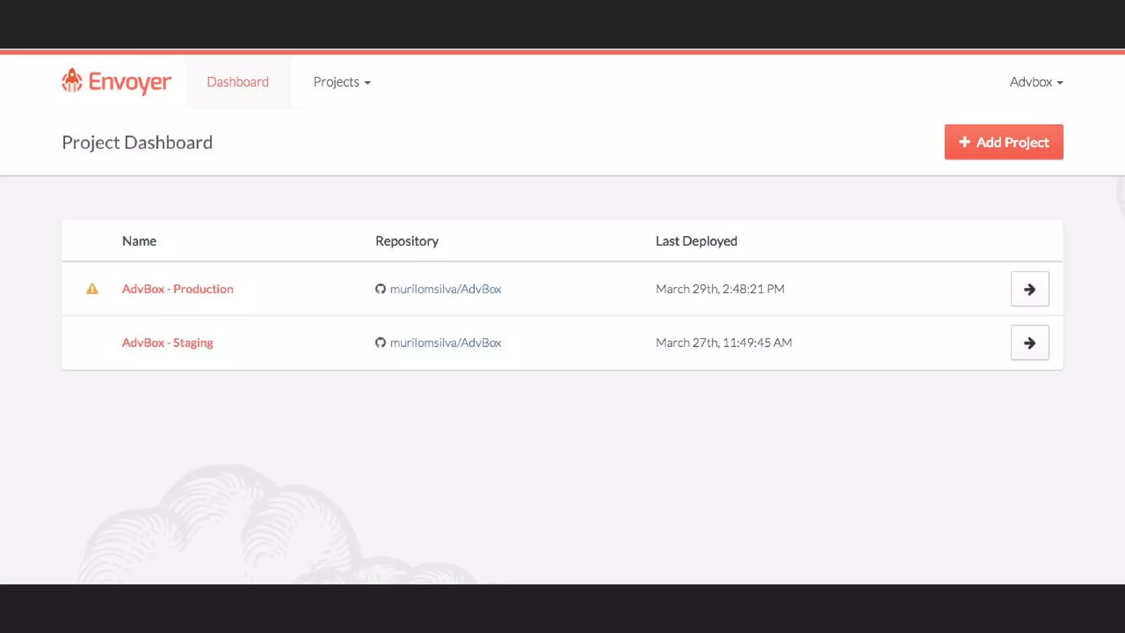Follow murilomsilva/AdvBox repository link for Production
The height and width of the screenshot is (633, 1125).
445,288
